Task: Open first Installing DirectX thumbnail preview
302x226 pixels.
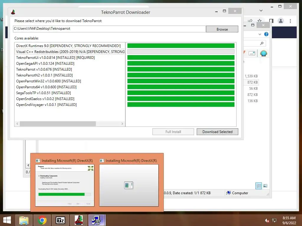Action: (x=65, y=185)
